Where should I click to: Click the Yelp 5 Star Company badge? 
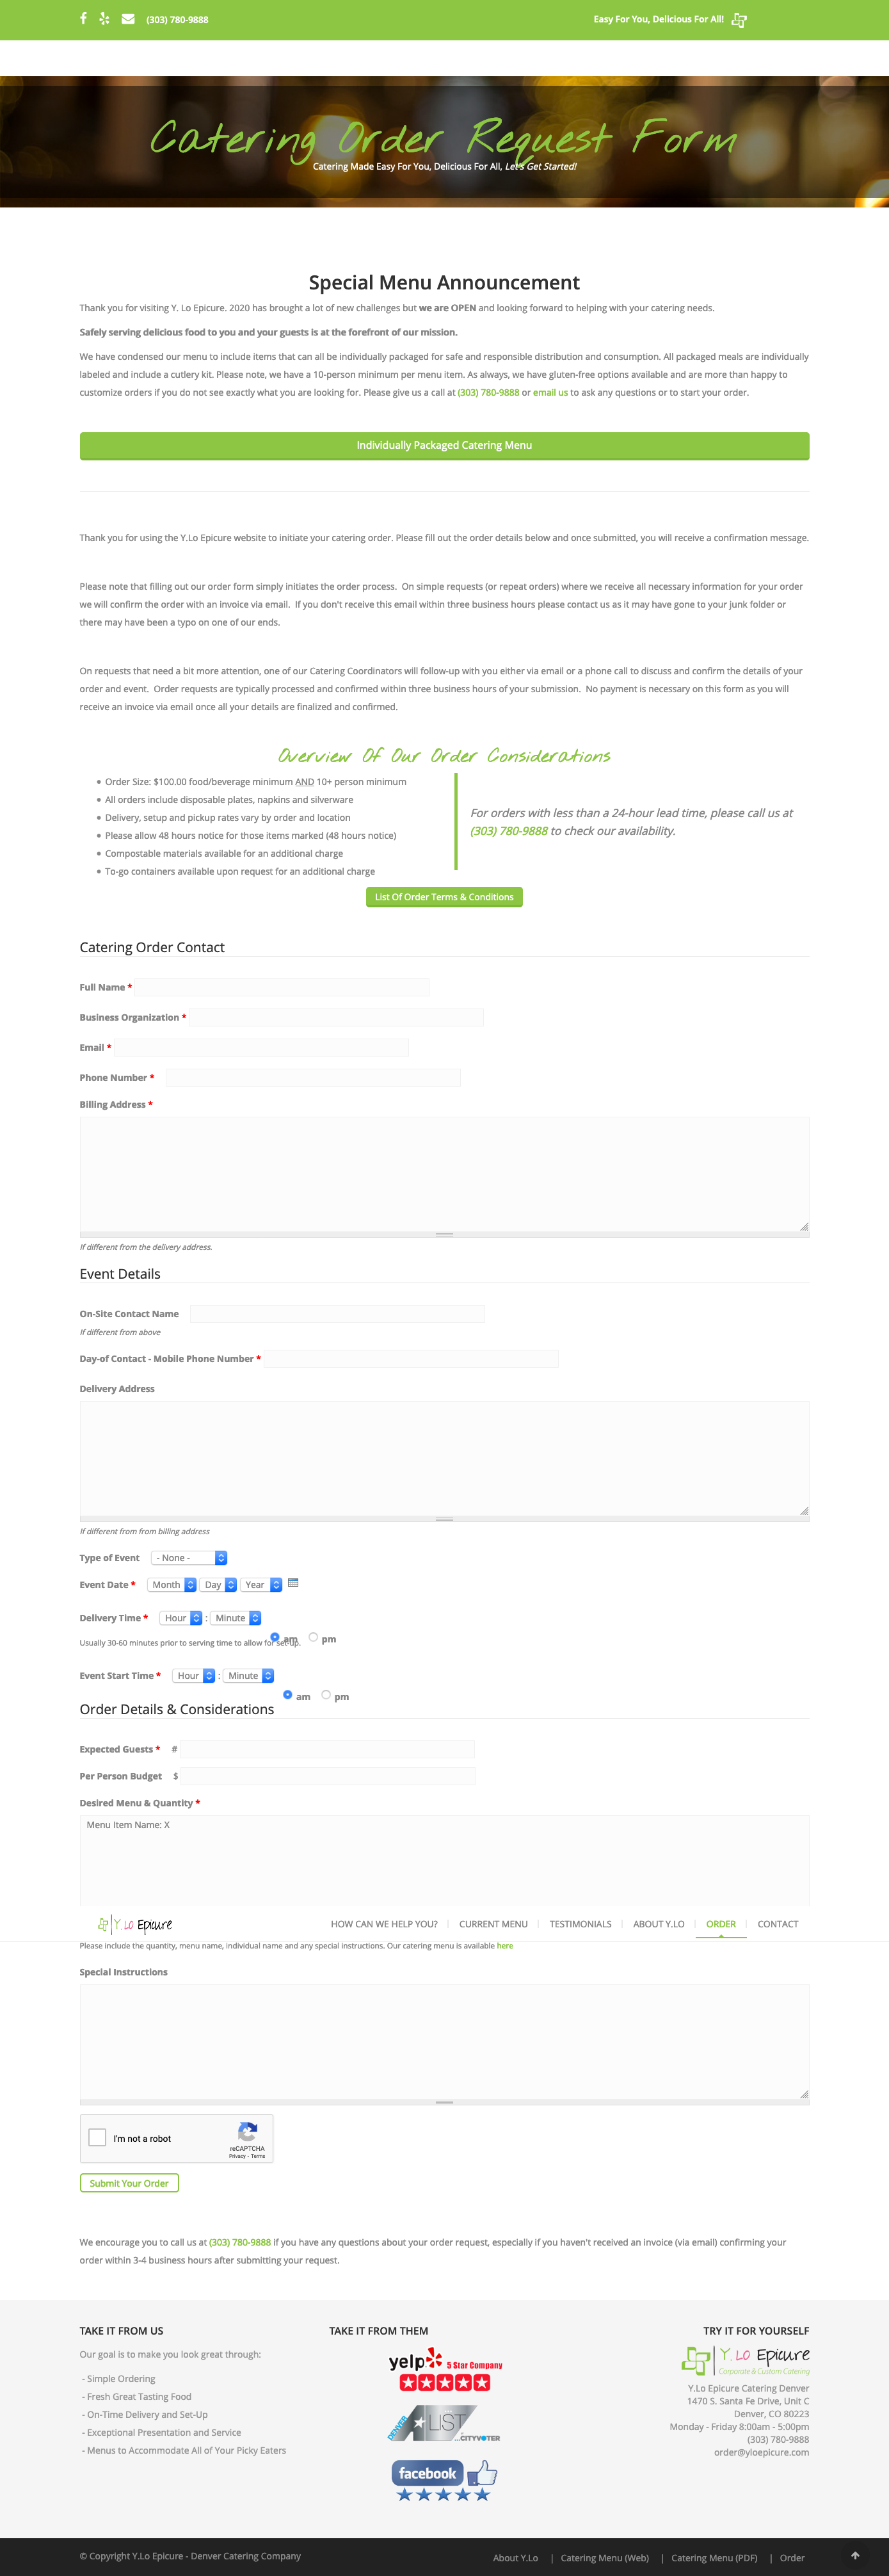tap(445, 2370)
